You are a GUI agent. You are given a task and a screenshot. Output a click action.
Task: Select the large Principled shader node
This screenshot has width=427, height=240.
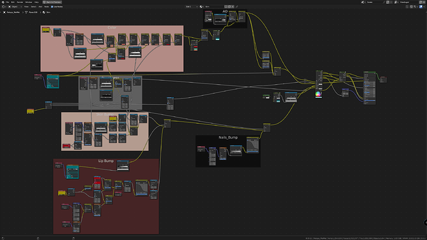(369, 88)
